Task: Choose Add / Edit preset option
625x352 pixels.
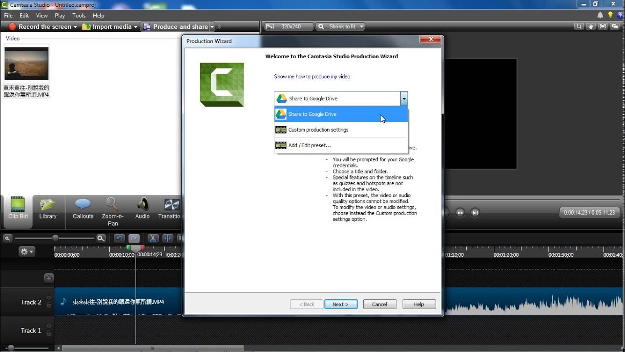Action: (341, 145)
